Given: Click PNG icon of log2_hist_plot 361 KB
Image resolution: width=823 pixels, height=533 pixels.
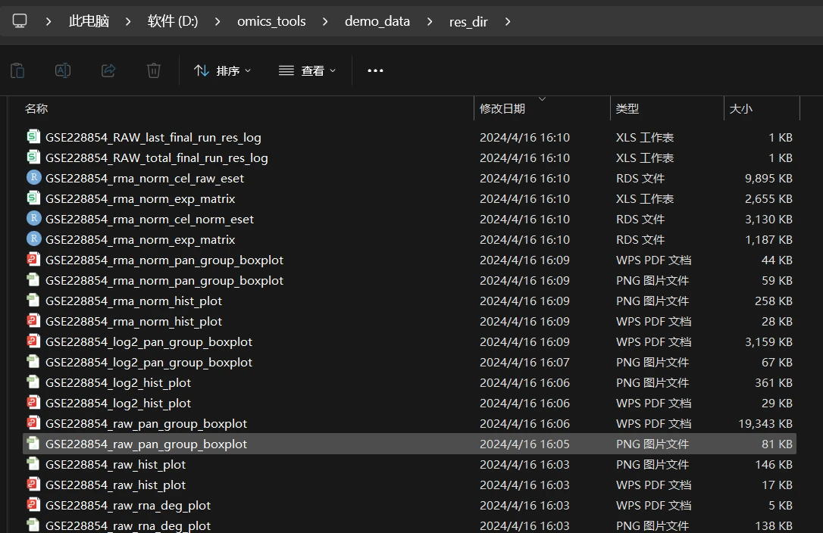Looking at the screenshot, I should coord(33,382).
